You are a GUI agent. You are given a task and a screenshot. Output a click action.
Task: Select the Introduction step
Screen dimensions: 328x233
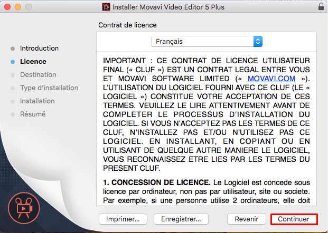click(x=39, y=48)
